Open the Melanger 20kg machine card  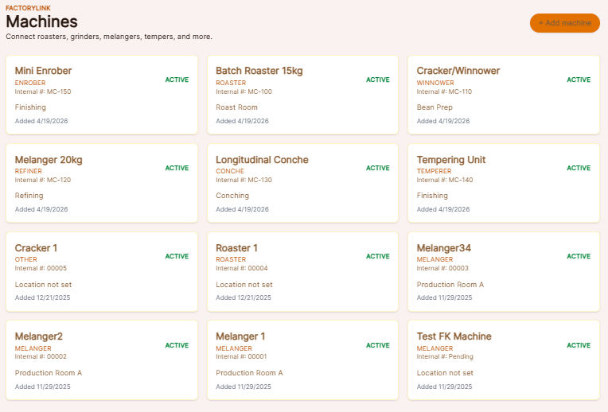click(x=102, y=183)
